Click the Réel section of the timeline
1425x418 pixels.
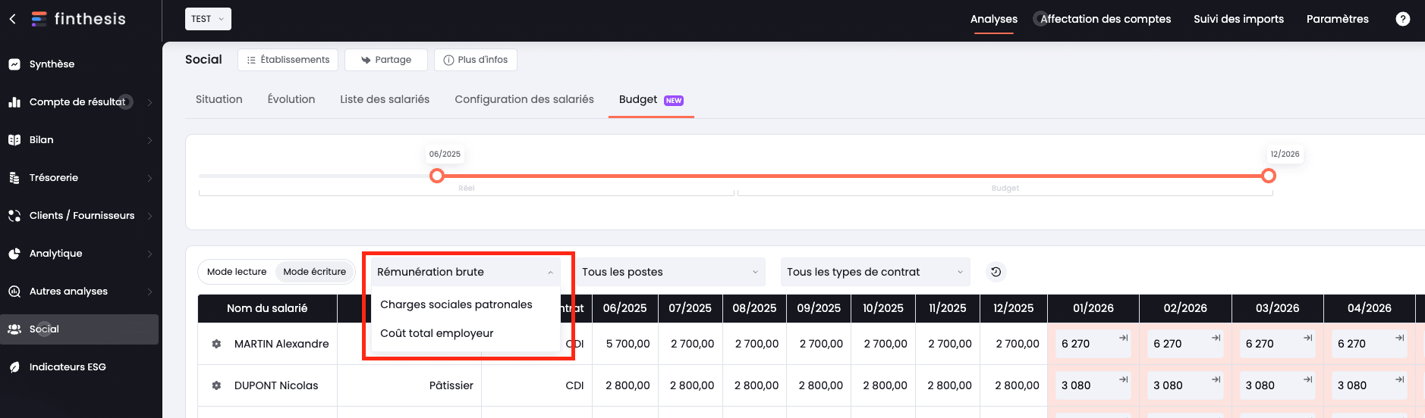click(x=467, y=189)
